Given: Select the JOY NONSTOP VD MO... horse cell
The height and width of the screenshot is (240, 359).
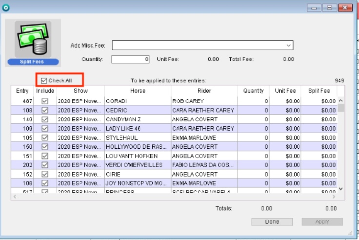Looking at the screenshot, I should (x=138, y=183).
